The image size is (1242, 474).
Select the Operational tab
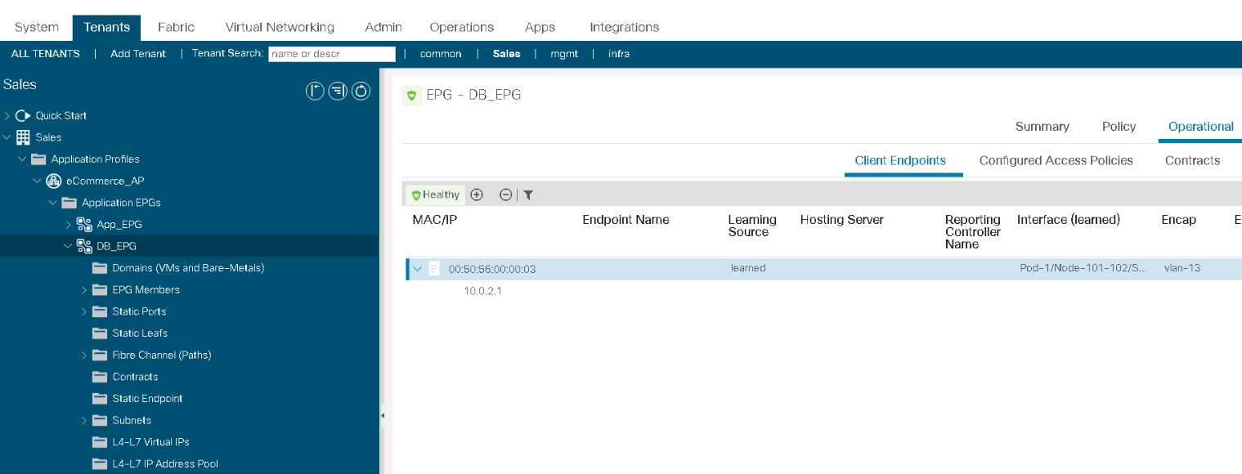click(x=1200, y=127)
